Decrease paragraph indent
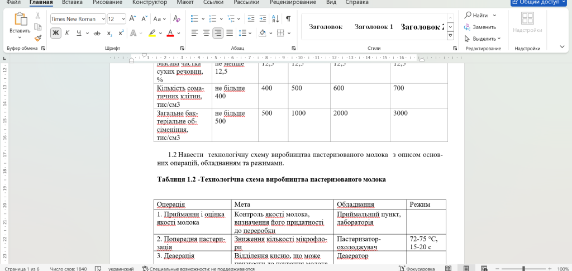Screen dimensions: 572x271 point(251,18)
